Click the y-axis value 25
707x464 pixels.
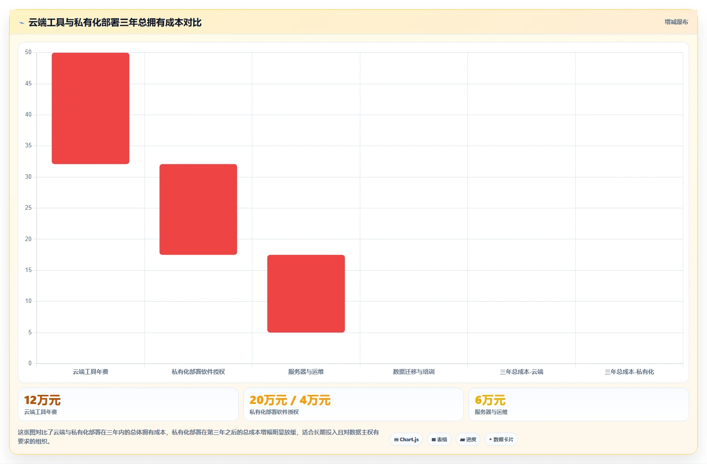click(28, 208)
